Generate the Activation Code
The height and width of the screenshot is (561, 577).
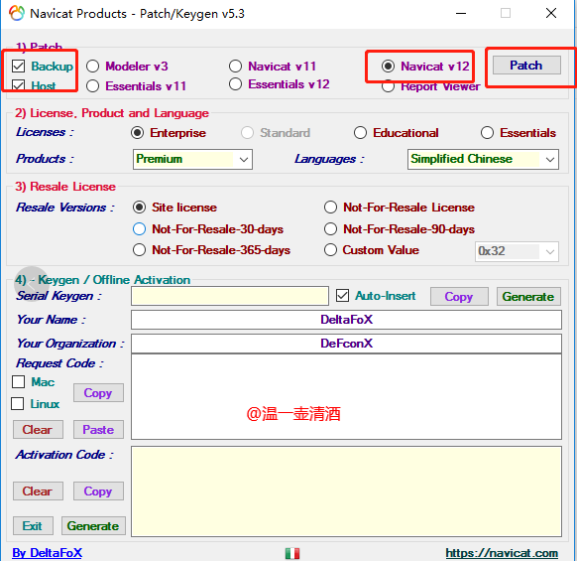pos(93,526)
